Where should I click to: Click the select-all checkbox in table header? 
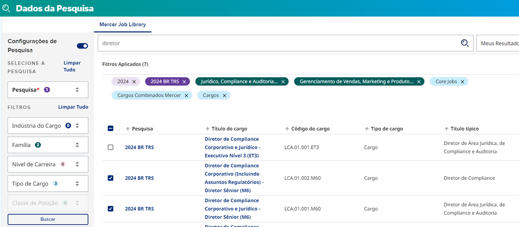pos(111,129)
